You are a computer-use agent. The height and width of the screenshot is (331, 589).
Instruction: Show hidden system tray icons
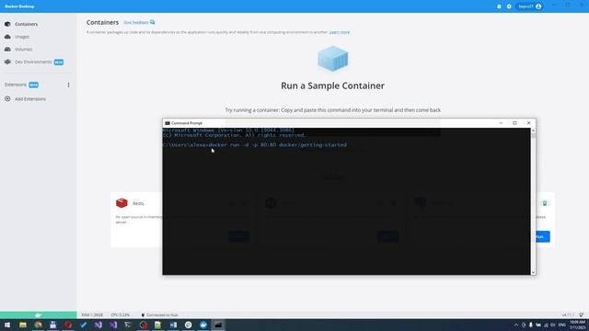(516, 325)
